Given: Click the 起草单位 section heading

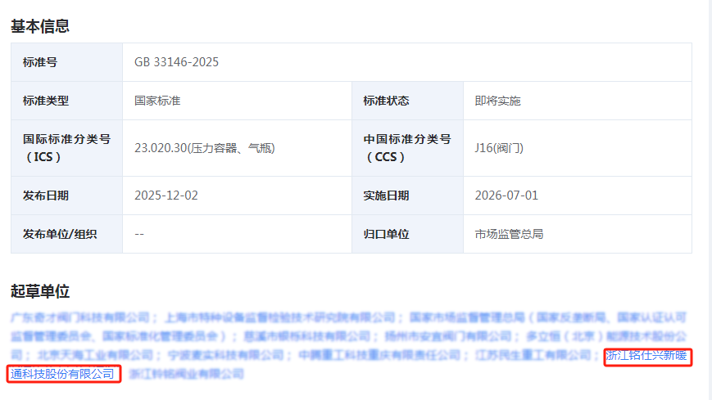Looking at the screenshot, I should coord(40,291).
